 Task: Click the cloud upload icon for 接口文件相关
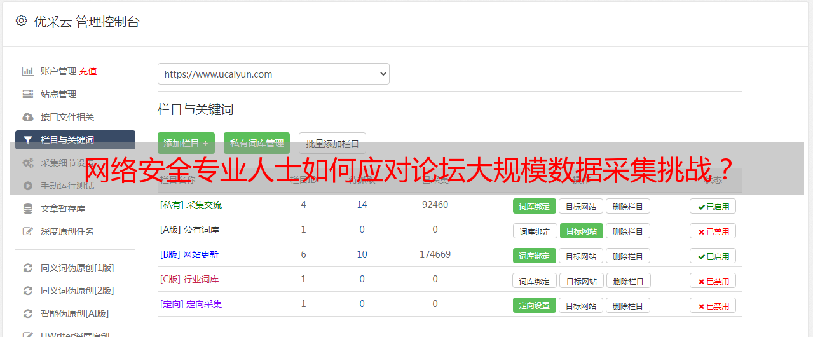click(x=28, y=117)
